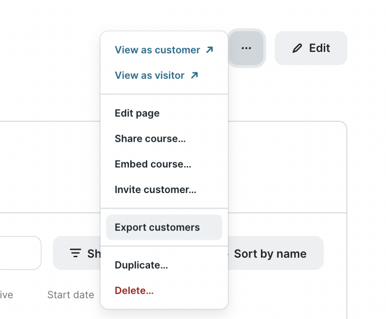Click arrow icon beside View as visitor

coord(194,75)
